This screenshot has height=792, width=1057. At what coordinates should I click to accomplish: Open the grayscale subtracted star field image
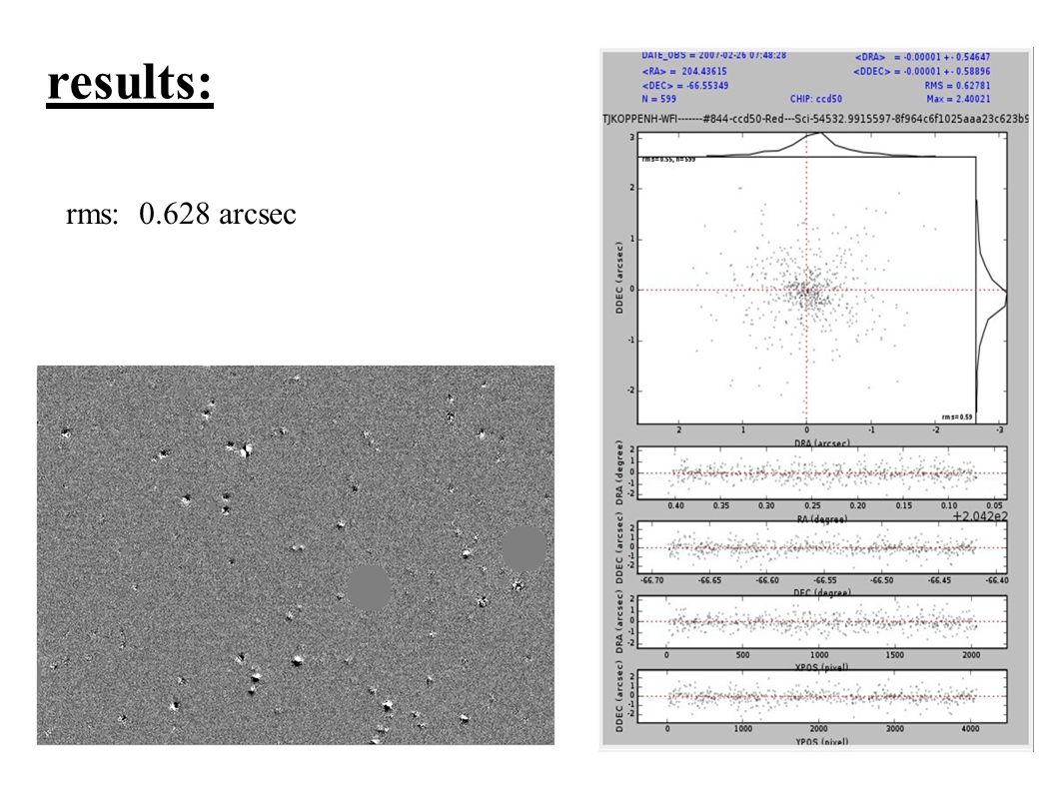[296, 554]
